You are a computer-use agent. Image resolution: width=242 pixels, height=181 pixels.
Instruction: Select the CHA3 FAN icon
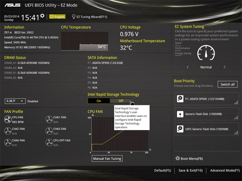pyautogui.click(x=49, y=131)
